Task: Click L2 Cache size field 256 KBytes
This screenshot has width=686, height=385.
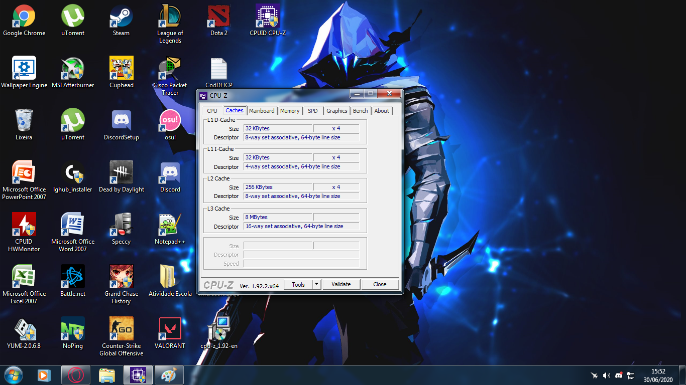Action: pyautogui.click(x=278, y=187)
